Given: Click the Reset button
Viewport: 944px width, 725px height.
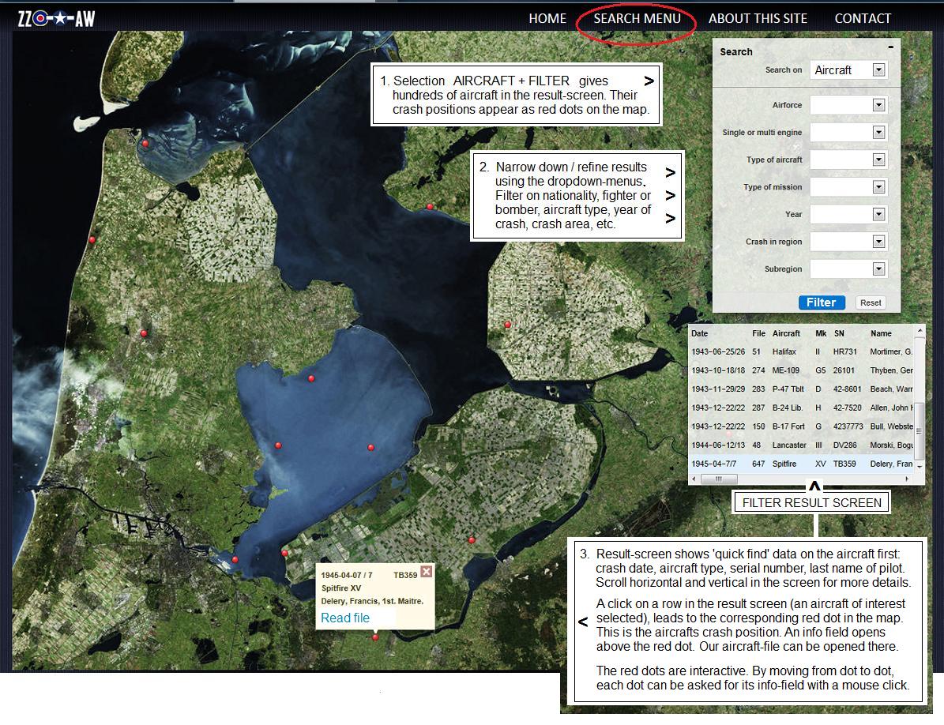Looking at the screenshot, I should click(871, 302).
